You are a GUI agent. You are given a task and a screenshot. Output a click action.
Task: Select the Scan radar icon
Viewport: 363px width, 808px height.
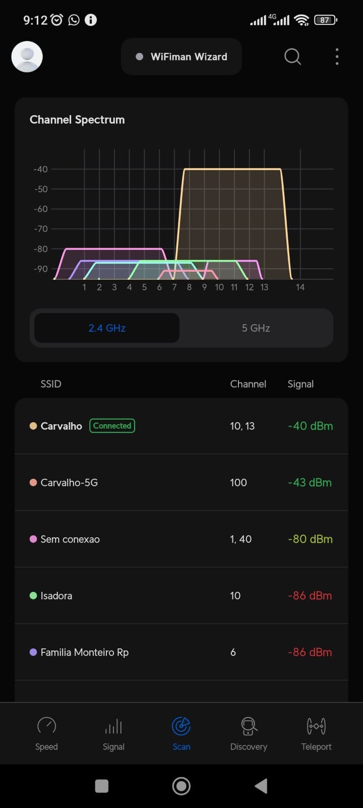181,726
